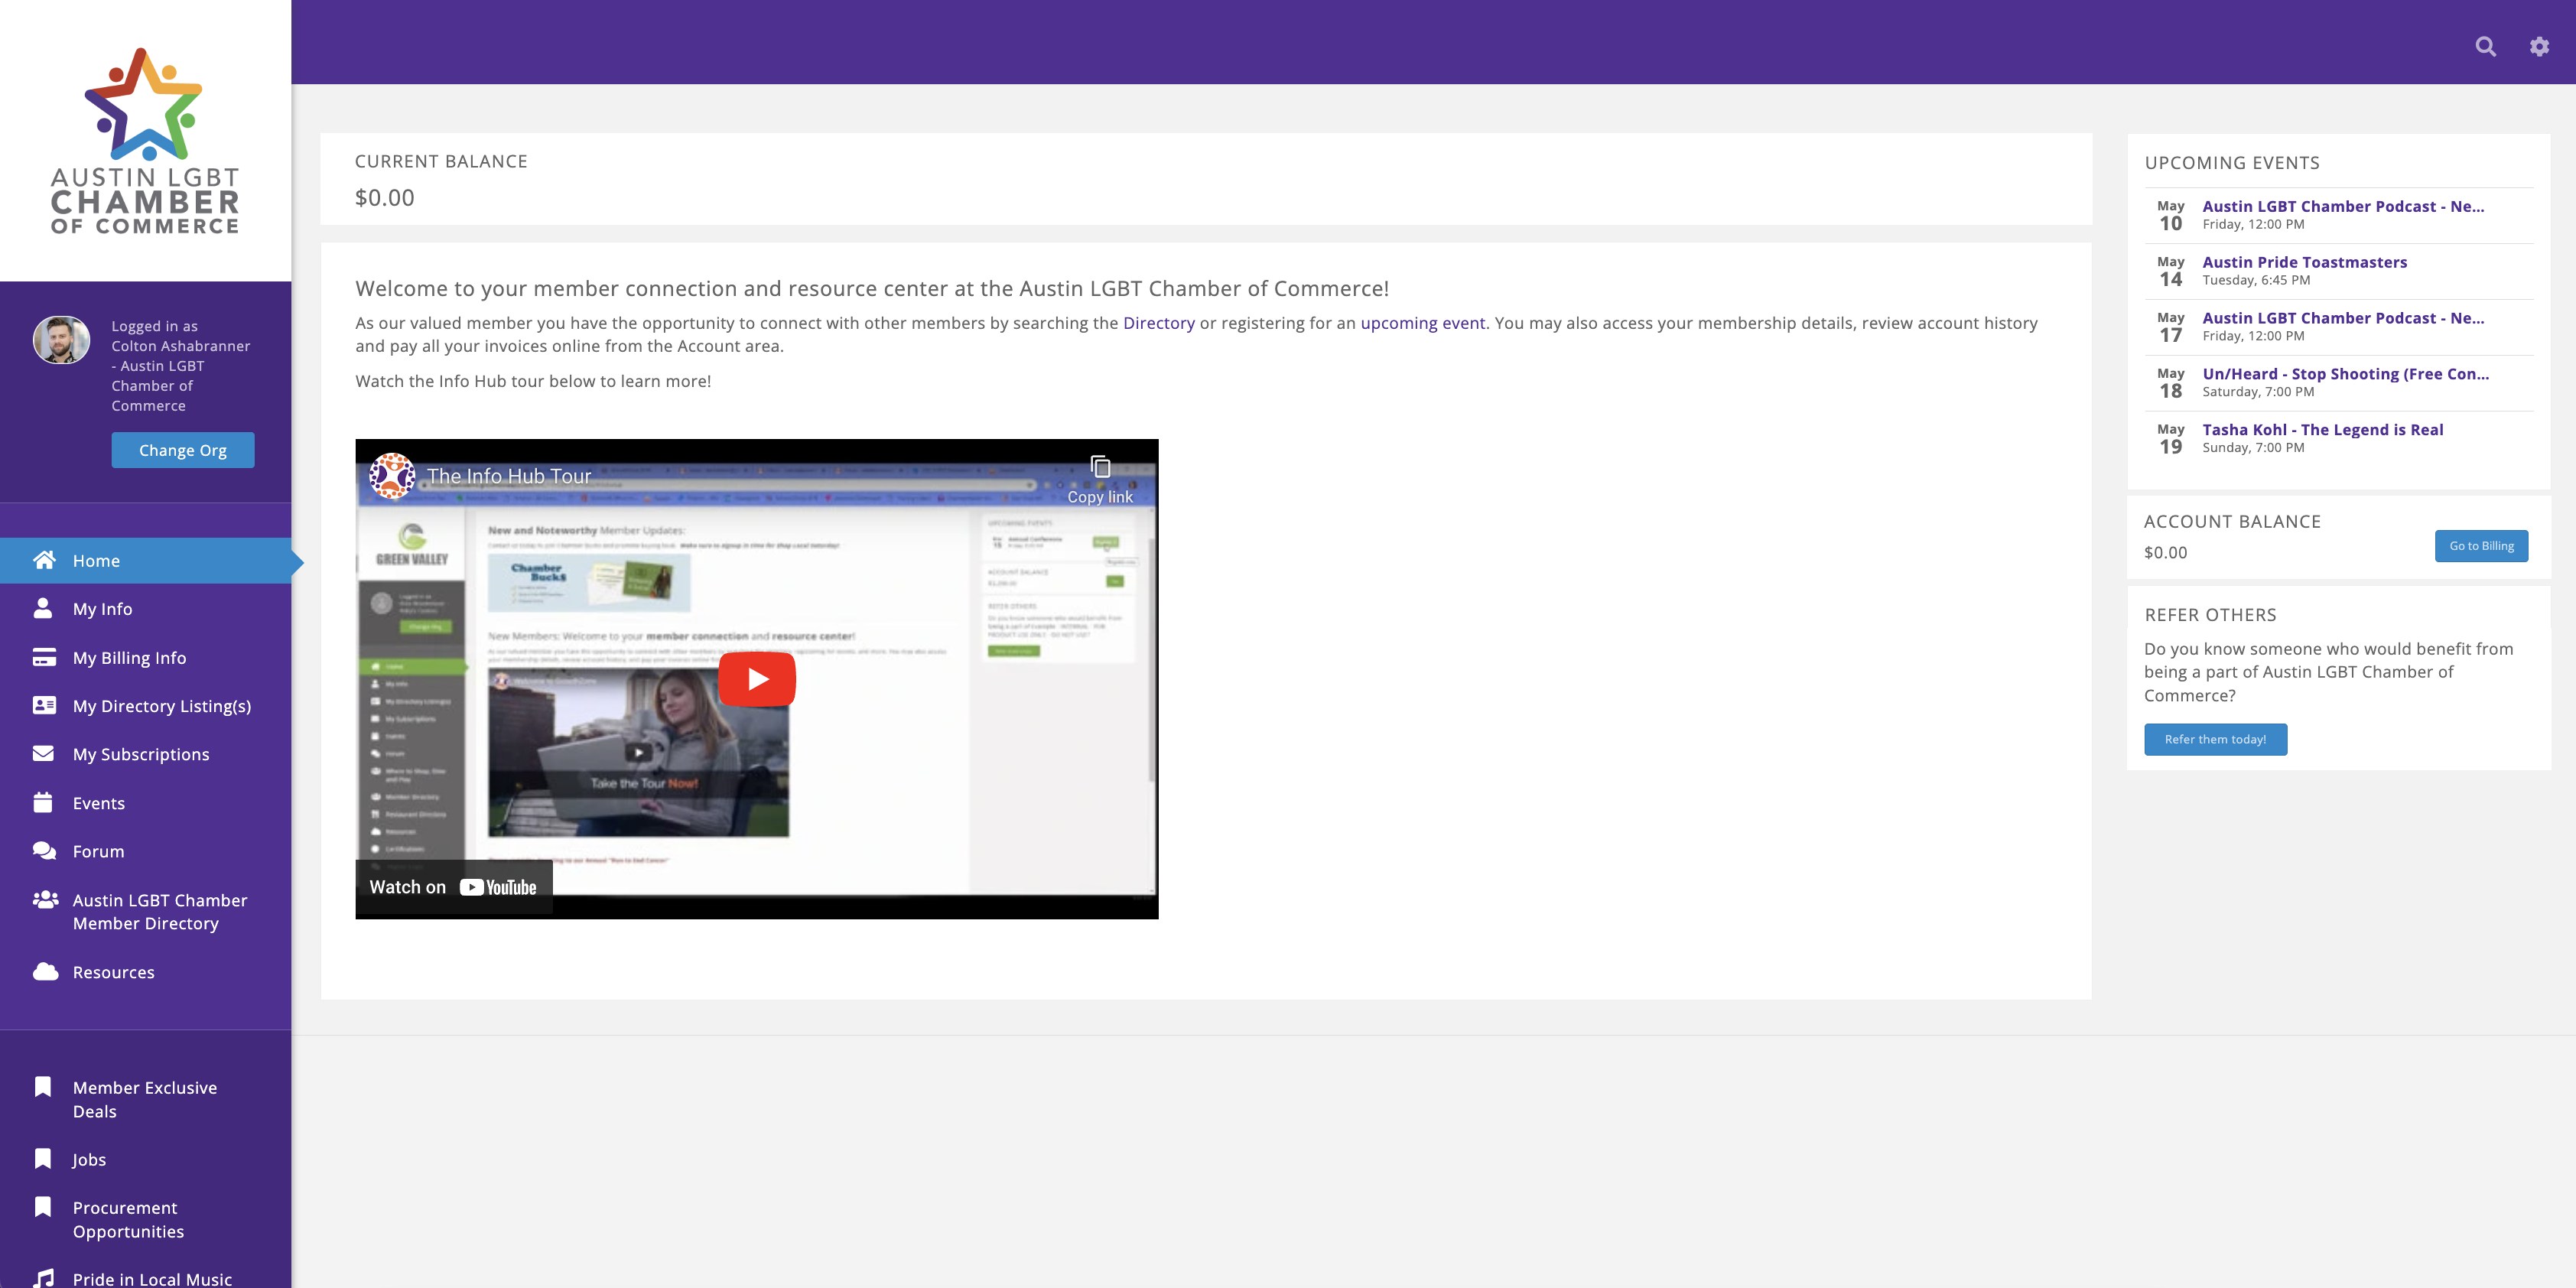
Task: Click the My Info sidebar icon
Action: (44, 608)
